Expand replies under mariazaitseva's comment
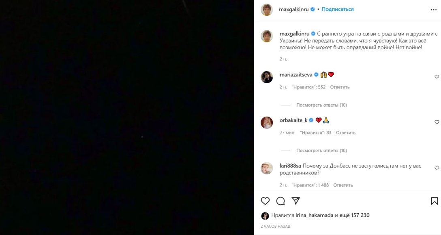Screen dimensions: 441x235 point(321,105)
